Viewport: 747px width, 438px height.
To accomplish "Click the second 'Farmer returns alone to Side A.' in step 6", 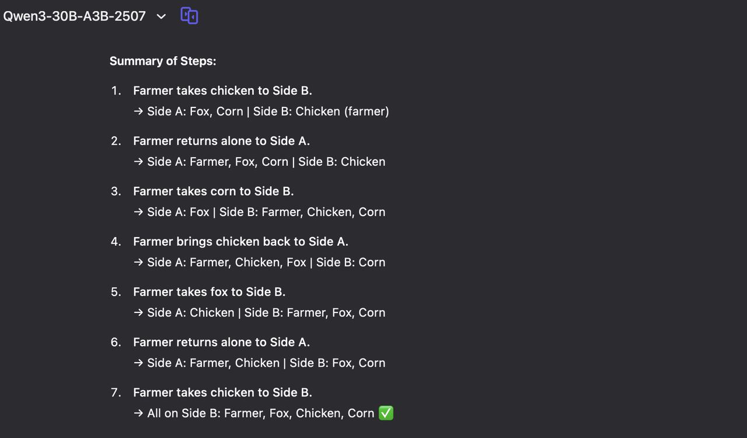I will (221, 342).
